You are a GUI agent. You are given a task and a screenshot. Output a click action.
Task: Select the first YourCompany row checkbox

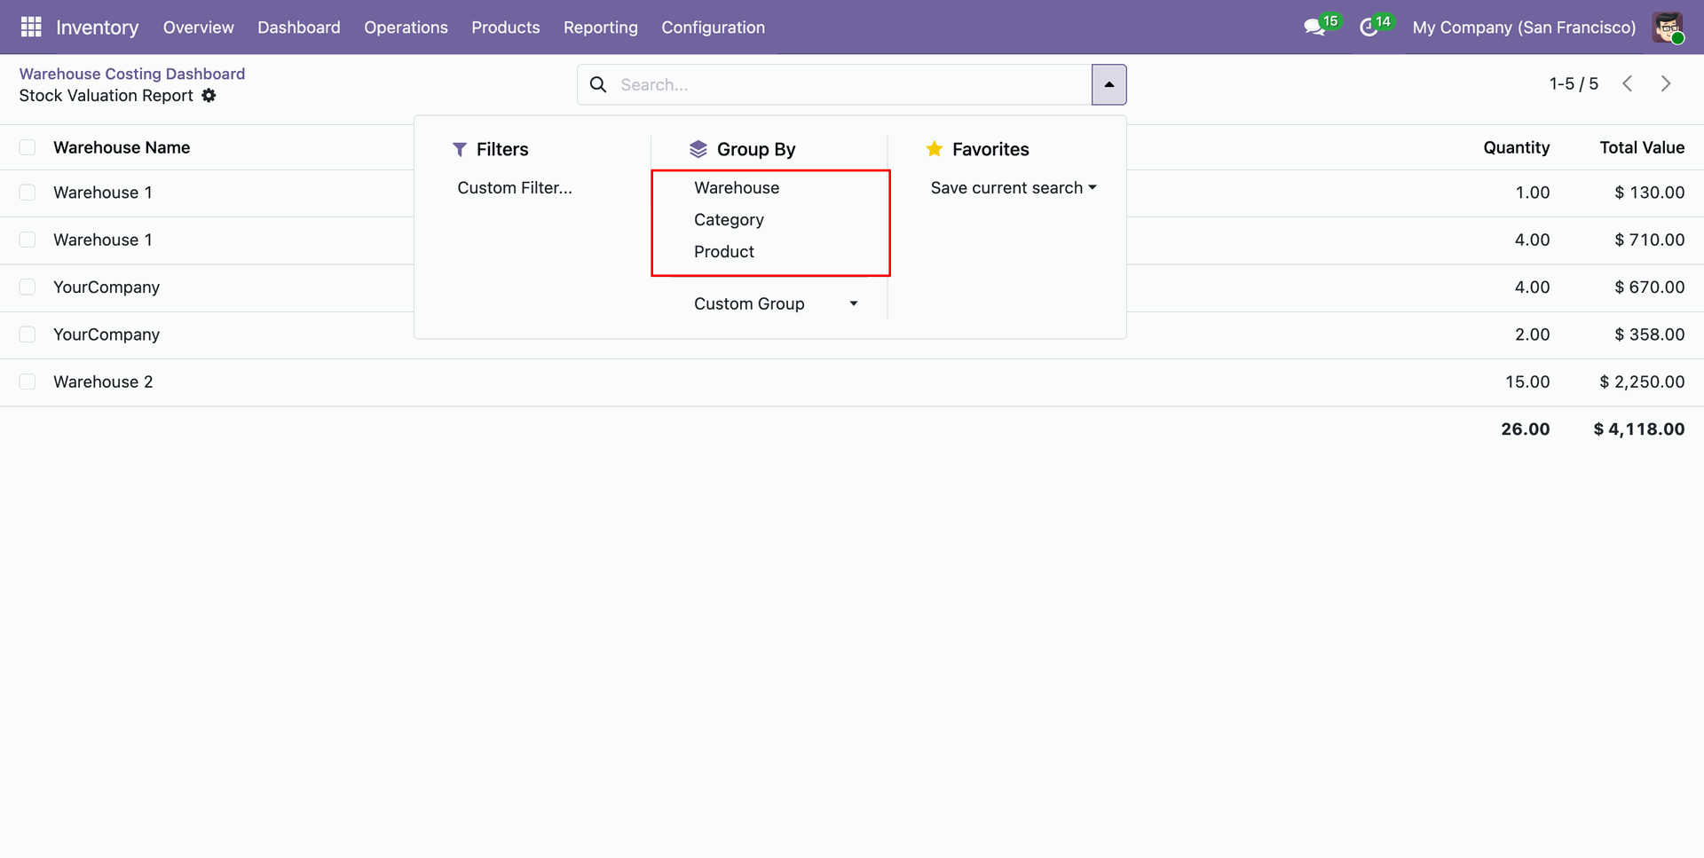point(28,287)
